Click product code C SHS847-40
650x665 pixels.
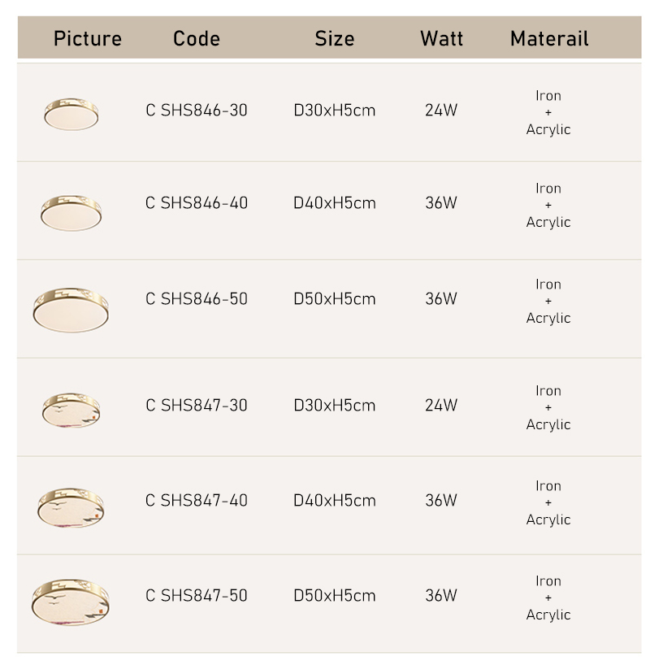(197, 501)
